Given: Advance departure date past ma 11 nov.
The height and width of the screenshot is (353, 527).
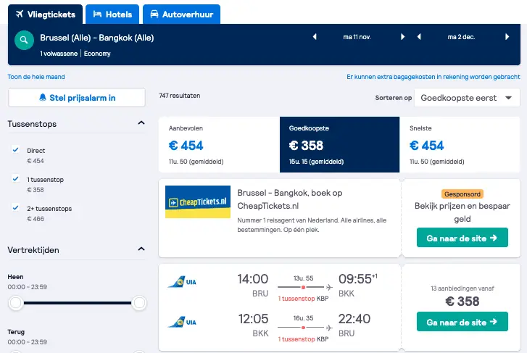Looking at the screenshot, I should pos(402,37).
